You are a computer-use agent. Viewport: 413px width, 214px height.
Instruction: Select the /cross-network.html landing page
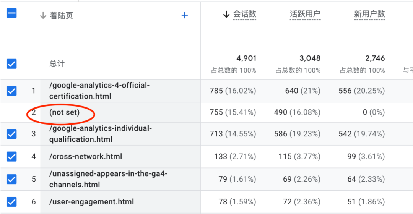pyautogui.click(x=86, y=156)
